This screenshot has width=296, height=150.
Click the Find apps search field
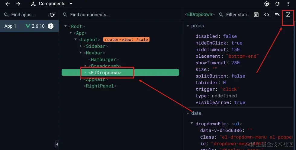point(23,15)
